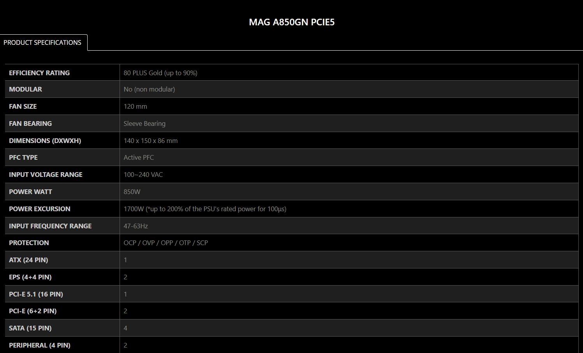Click the Active PFC value
Image resolution: width=583 pixels, height=353 pixels.
click(x=139, y=157)
